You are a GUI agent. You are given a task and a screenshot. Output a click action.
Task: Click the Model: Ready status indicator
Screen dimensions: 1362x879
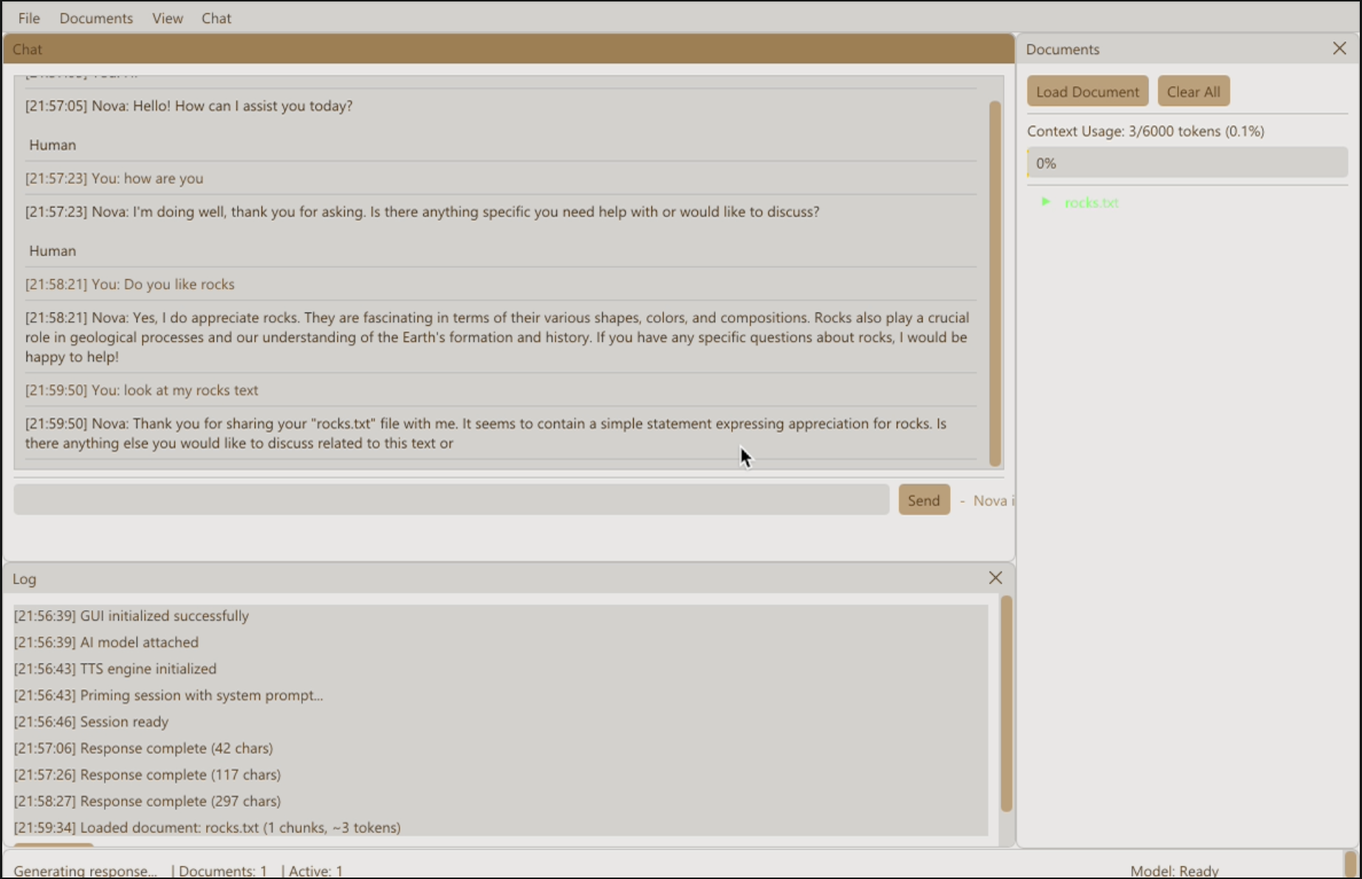[1174, 870]
